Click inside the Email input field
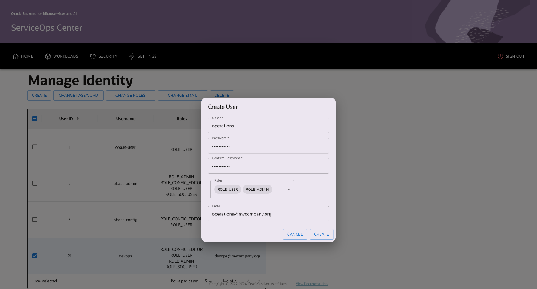Viewport: 537px width, 289px height. 268,214
